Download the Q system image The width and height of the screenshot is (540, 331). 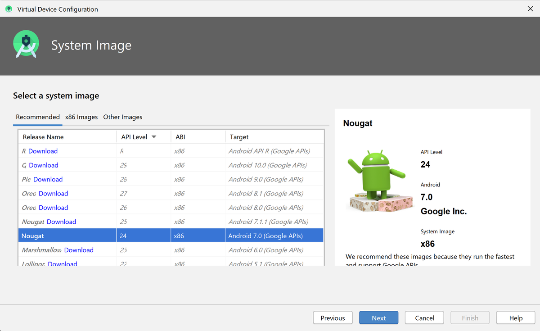point(43,165)
